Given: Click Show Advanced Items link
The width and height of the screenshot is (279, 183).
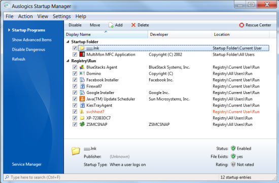Looking at the screenshot, I should point(31,40).
